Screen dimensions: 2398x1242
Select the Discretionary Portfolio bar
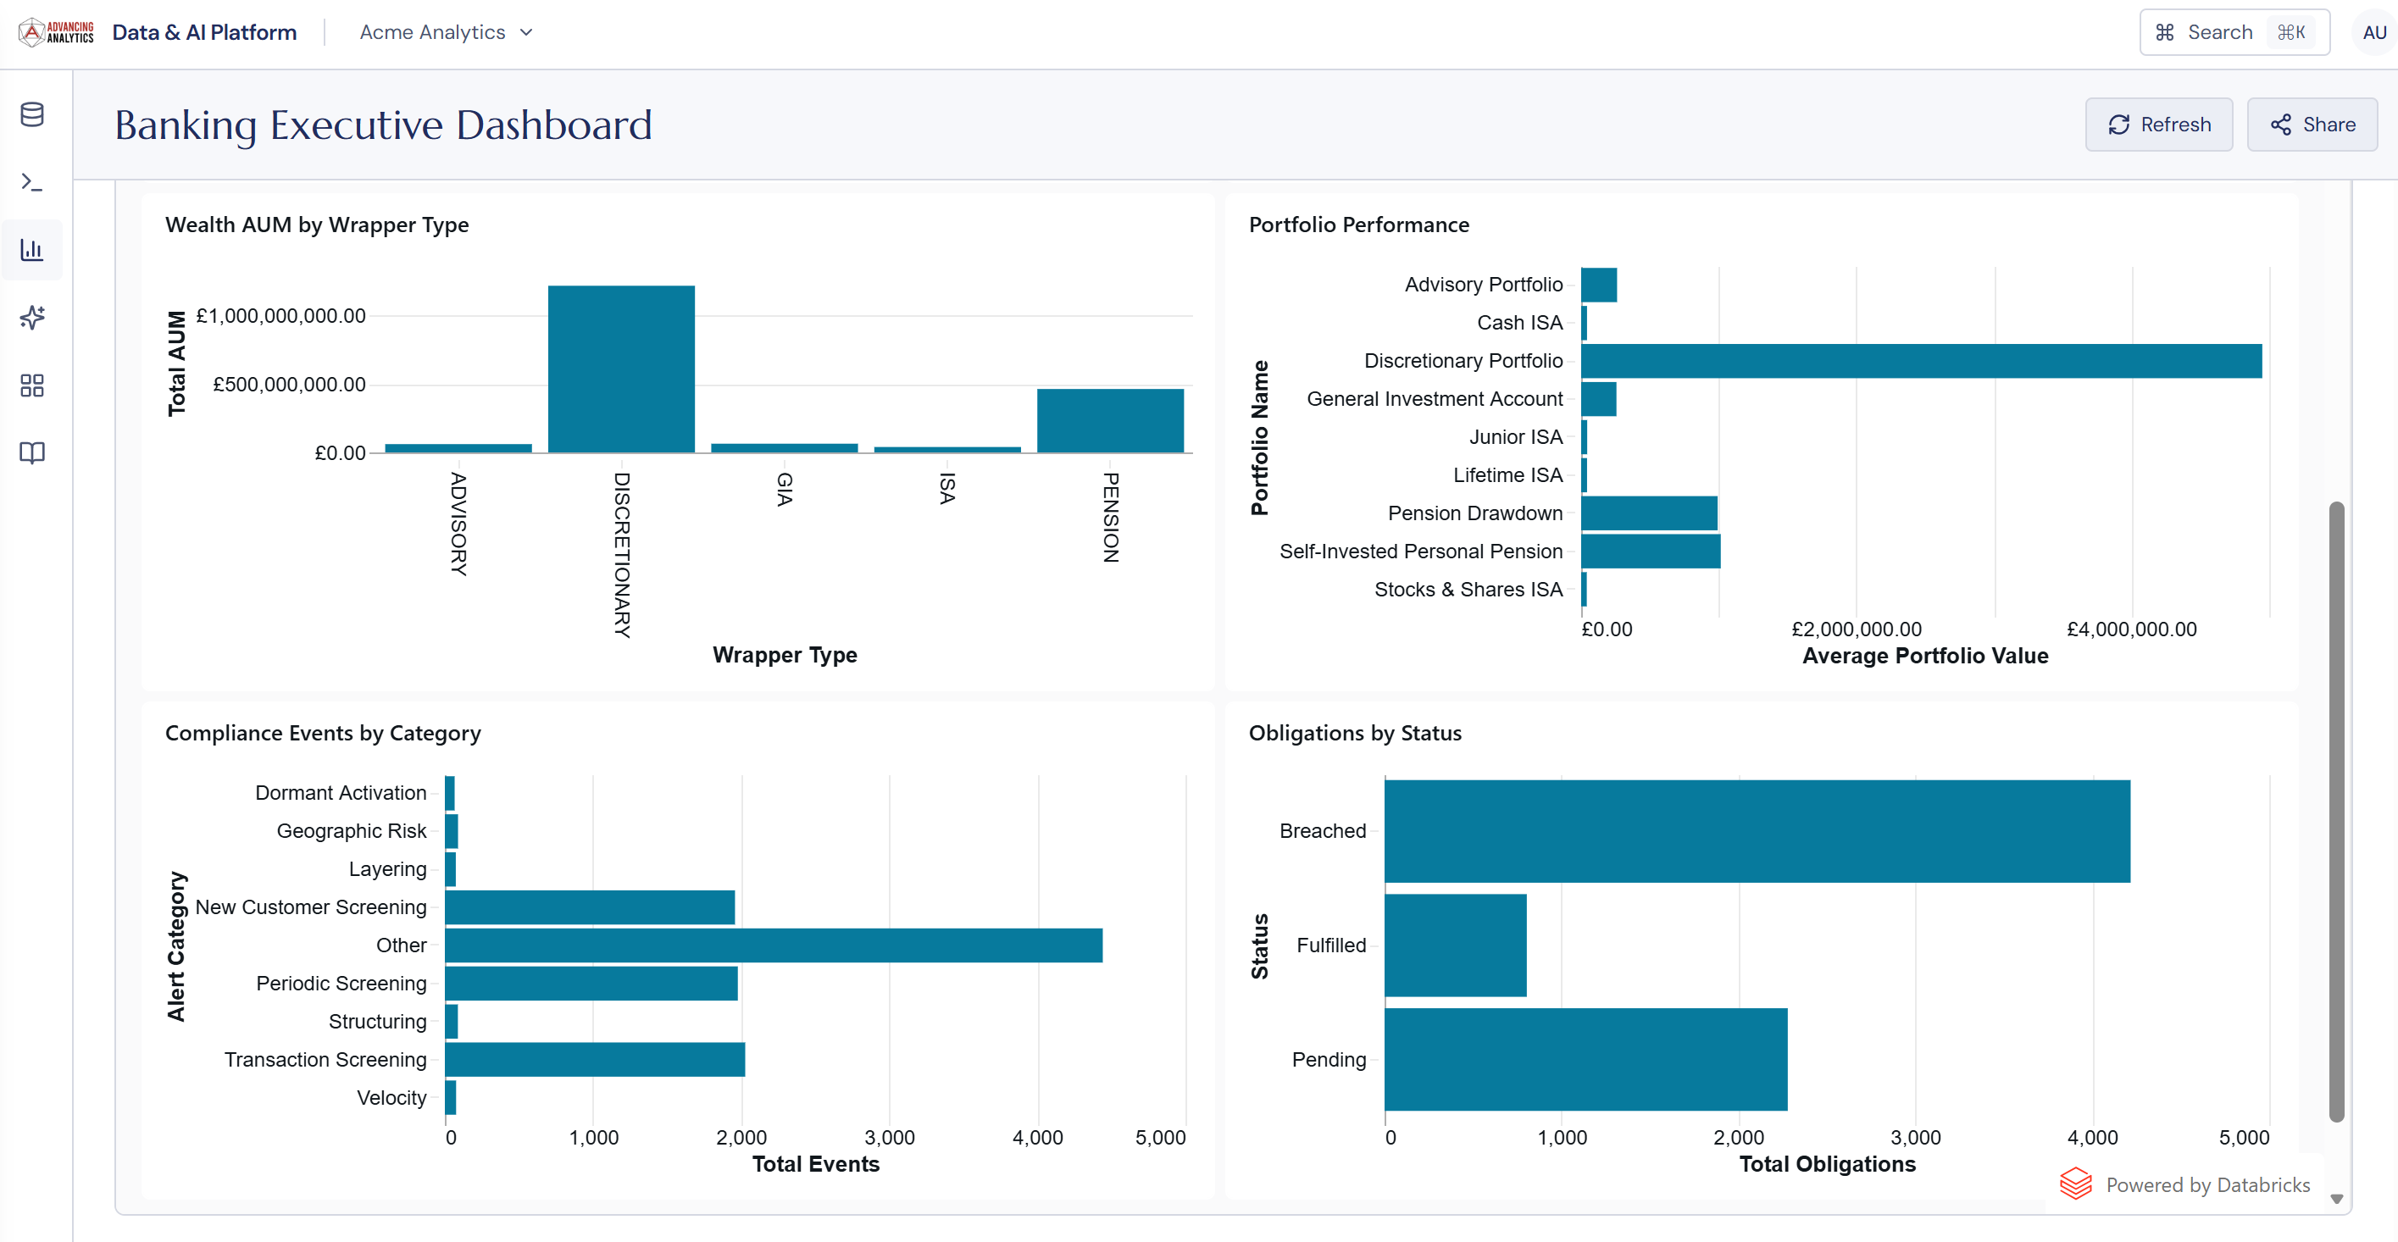click(x=1922, y=361)
